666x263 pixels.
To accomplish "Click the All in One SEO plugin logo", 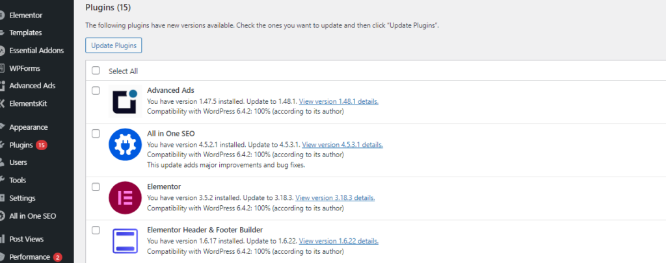I will tap(125, 145).
